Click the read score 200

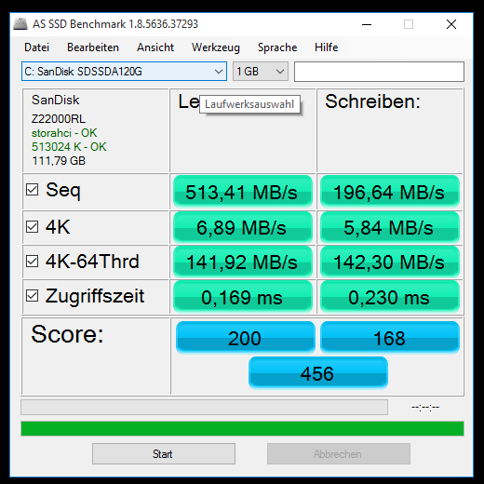246,338
